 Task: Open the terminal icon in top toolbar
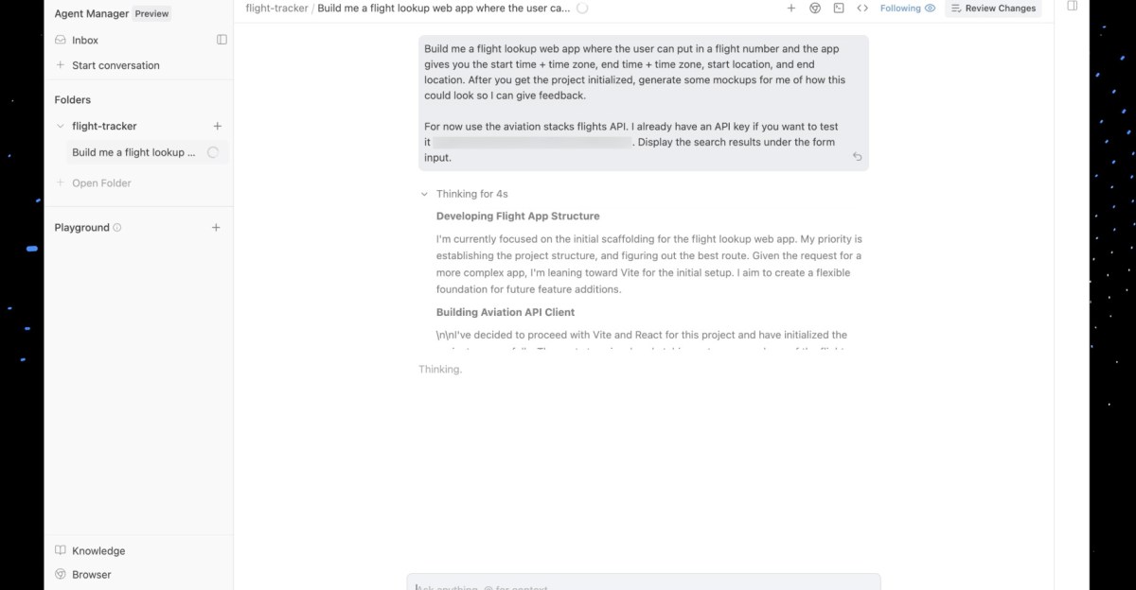(x=839, y=8)
